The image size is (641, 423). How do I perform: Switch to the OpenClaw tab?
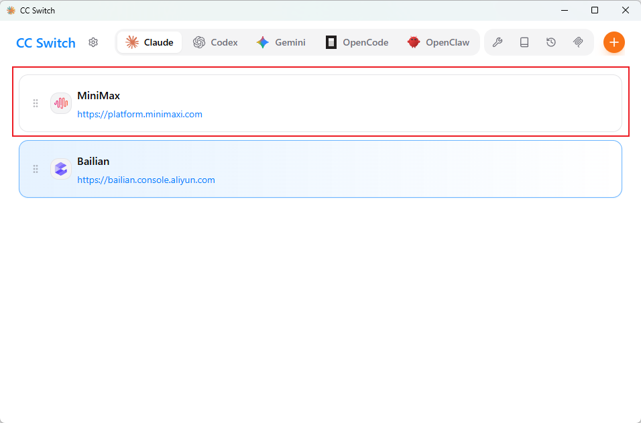coord(439,42)
